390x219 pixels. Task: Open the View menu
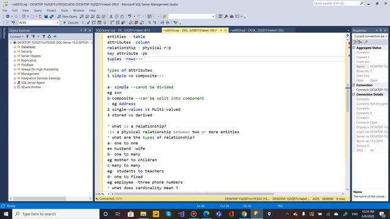[x=26, y=10]
